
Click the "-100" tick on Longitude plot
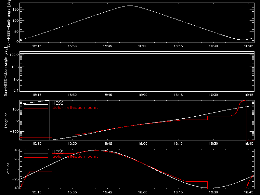pos(14,132)
